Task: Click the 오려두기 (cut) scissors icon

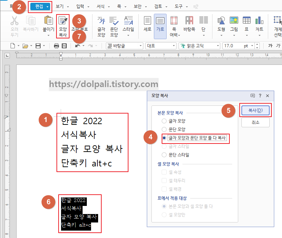Action: (x=14, y=20)
